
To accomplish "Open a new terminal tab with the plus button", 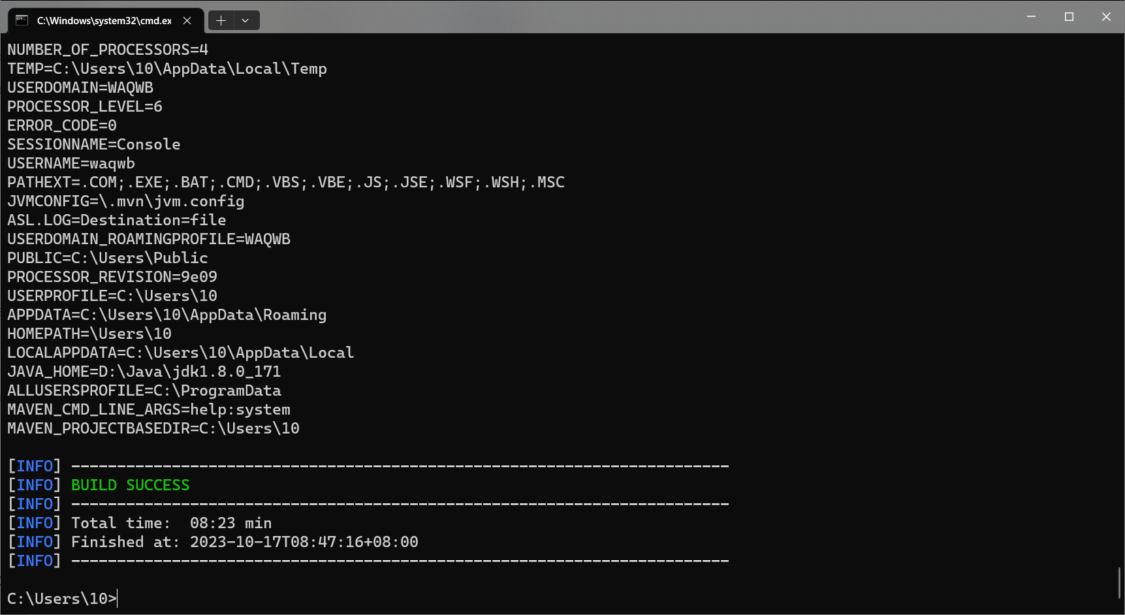I will 221,20.
